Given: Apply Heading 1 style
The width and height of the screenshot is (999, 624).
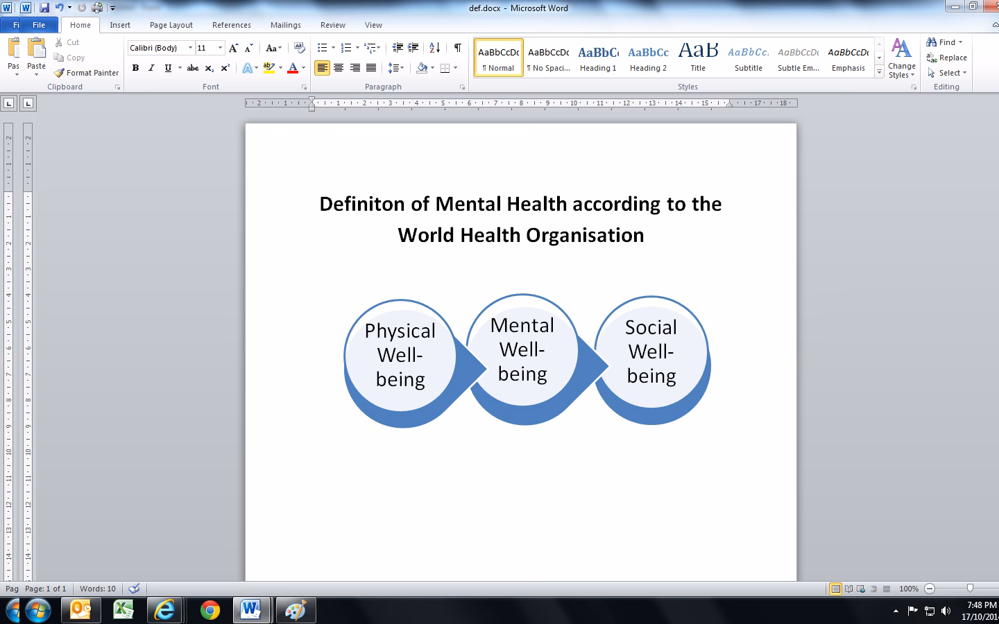Looking at the screenshot, I should [x=598, y=58].
